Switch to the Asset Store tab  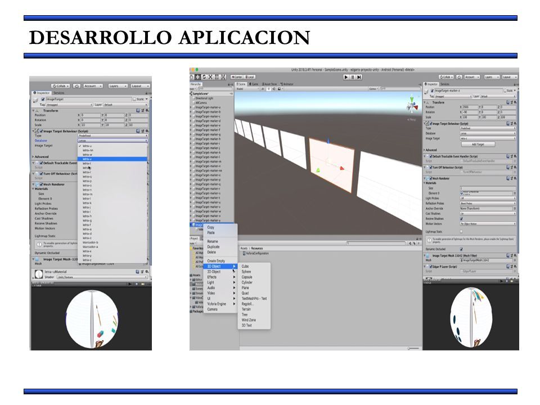[x=270, y=84]
